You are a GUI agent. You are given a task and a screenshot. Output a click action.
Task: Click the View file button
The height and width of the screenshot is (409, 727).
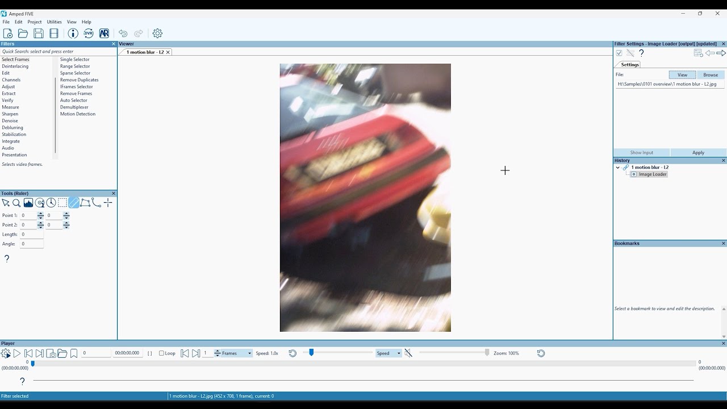682,75
